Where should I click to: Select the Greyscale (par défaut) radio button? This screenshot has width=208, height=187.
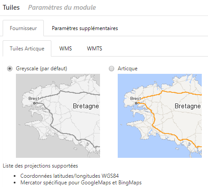(x=10, y=69)
